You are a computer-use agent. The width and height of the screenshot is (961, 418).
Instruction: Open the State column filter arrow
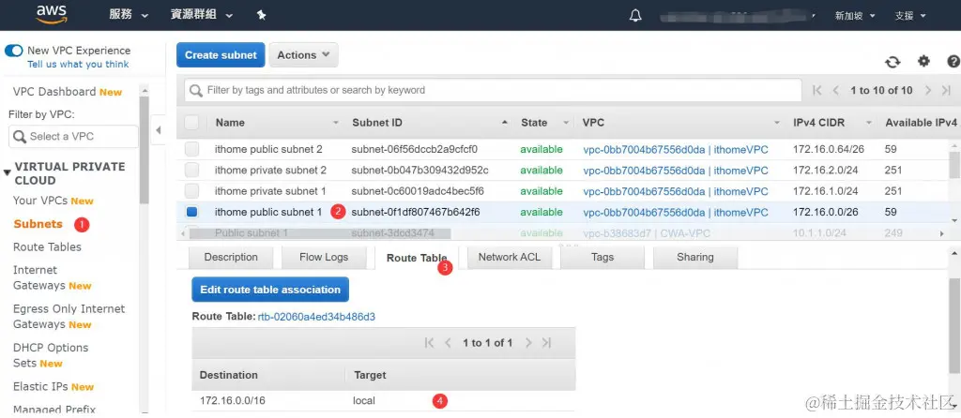[566, 123]
